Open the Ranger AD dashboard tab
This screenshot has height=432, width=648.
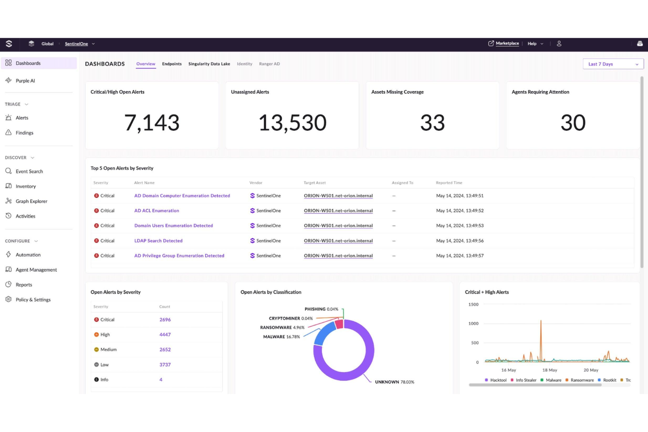[269, 64]
